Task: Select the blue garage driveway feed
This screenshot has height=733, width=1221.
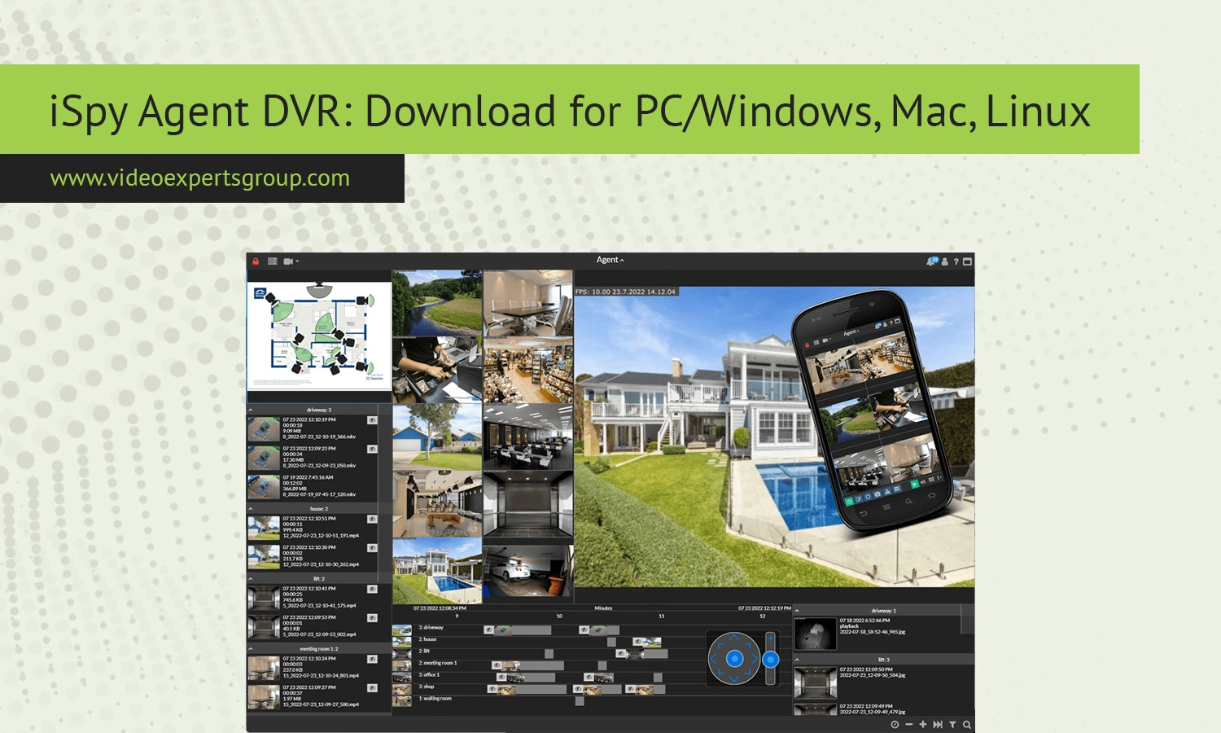Action: tap(437, 437)
